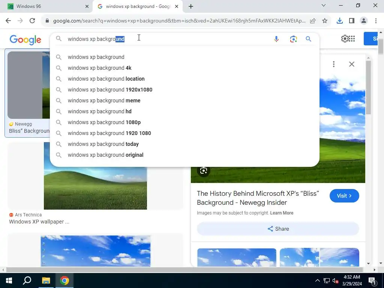Close the image preview panel
Viewport: 384px width, 288px height.
click(352, 64)
